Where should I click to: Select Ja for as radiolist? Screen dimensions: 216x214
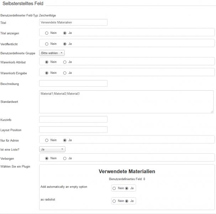tap(127, 201)
